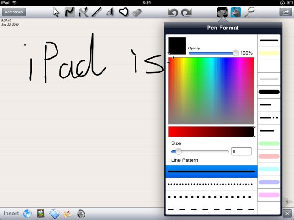Viewport: 294px width, 220px height.
Task: Select the short dashed line pattern
Action: (211, 197)
